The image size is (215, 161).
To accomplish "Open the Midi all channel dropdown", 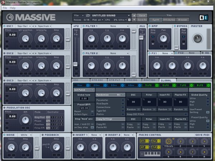I will pyautogui.click(x=97, y=20).
